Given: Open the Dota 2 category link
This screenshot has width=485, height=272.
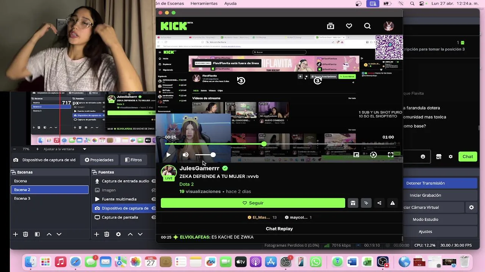Looking at the screenshot, I should pyautogui.click(x=186, y=184).
